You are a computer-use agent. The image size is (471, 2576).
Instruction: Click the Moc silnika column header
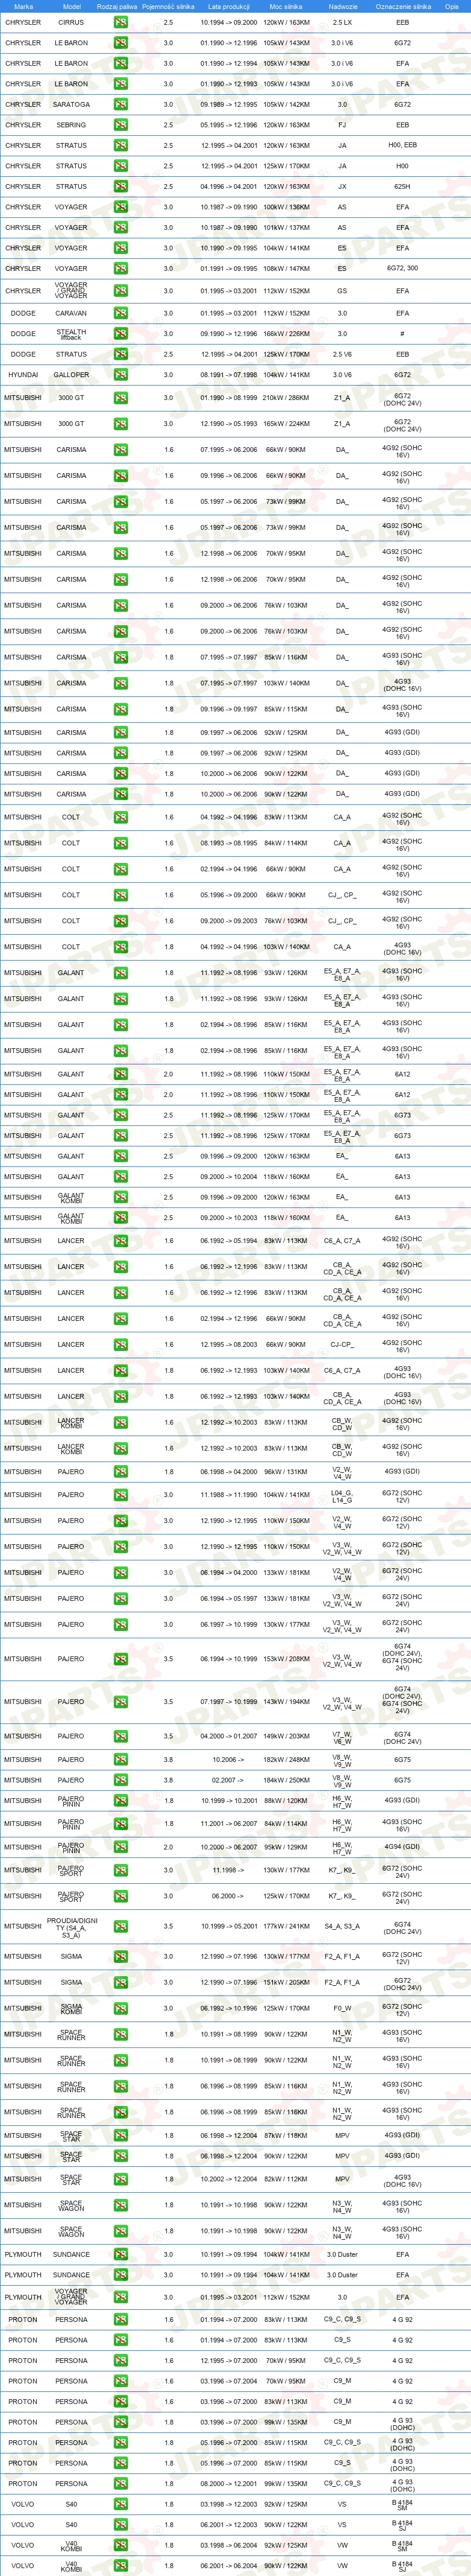coord(285,6)
